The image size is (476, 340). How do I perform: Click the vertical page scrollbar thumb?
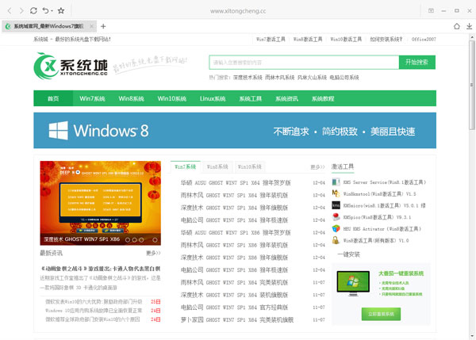(472, 85)
